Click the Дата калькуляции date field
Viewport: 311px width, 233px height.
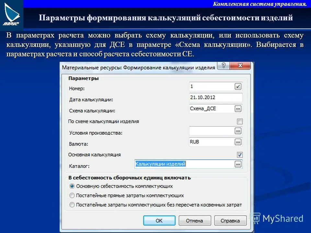tap(214, 98)
